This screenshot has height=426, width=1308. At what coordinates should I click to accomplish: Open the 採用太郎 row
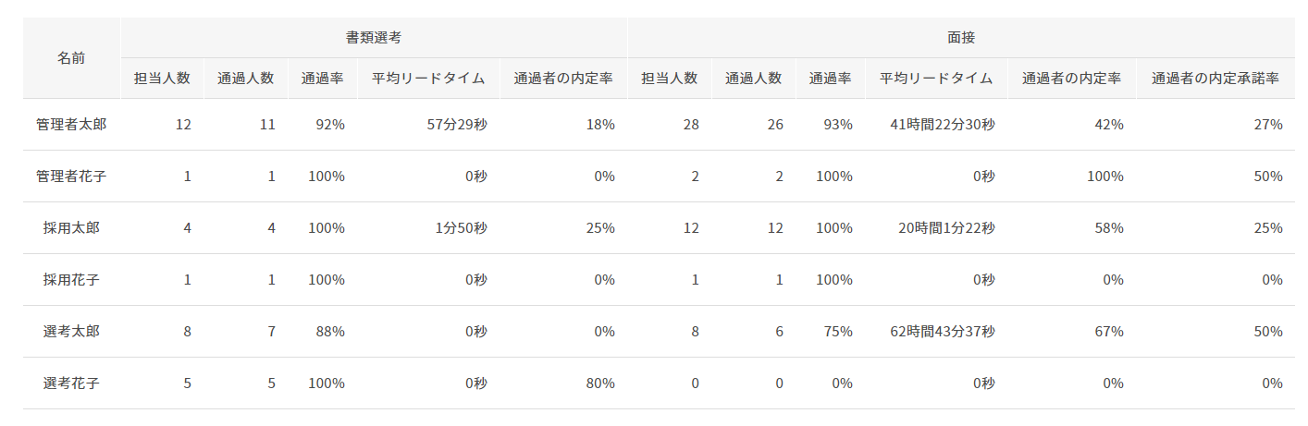coord(71,228)
